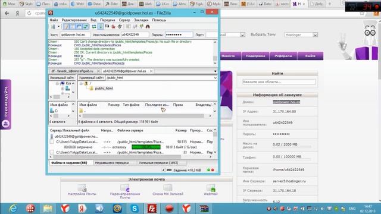The height and width of the screenshot is (214, 381).
Task: Click the Имя пользователя input field
Action: click(135, 34)
